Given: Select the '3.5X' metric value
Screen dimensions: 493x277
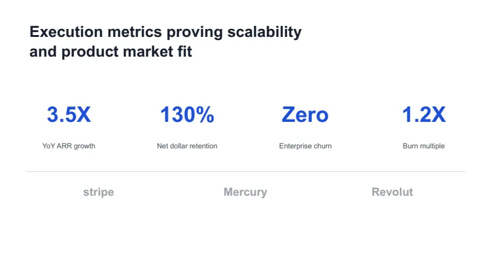Looking at the screenshot, I should [x=69, y=114].
